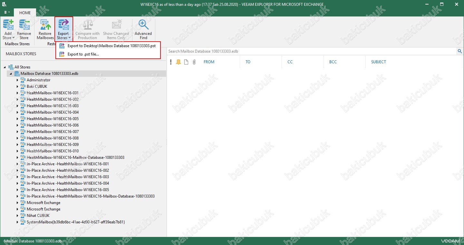Image resolution: width=464 pixels, height=245 pixels.
Task: Choose the Export to .pst file... entry
Action: [108, 54]
